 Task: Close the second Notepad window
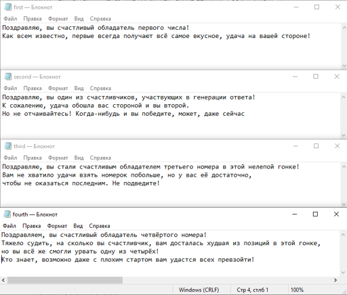point(337,76)
